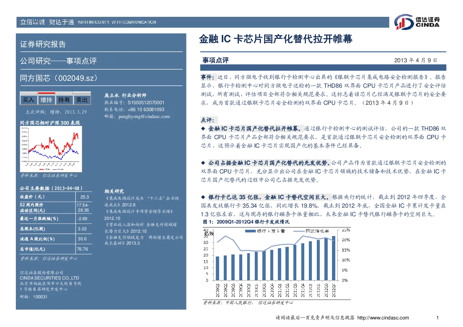Click the blue 银行卡发卡量 legend swatch
Screen dimensions: 463x327
(x=250, y=231)
